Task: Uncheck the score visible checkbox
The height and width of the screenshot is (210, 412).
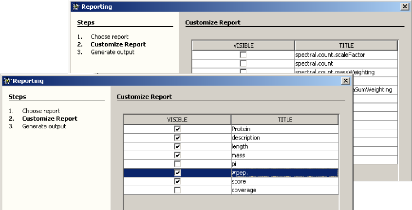Action: [177, 181]
